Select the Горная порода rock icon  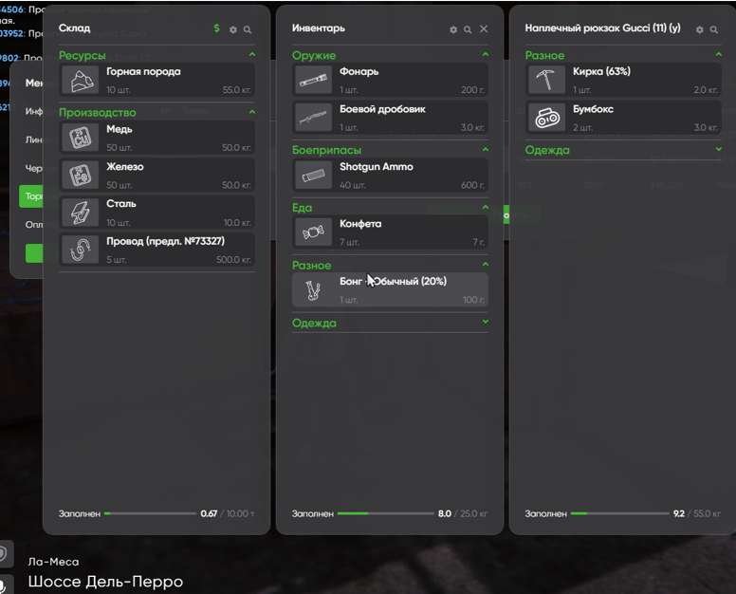coord(81,81)
